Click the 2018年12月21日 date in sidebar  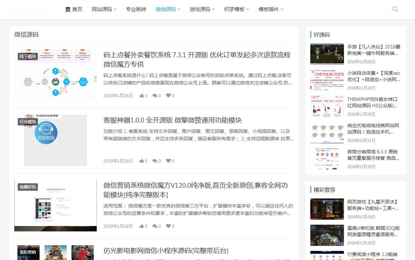(x=362, y=141)
